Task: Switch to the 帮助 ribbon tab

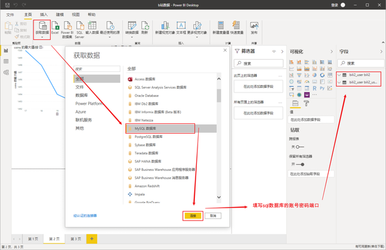Action: click(91, 15)
